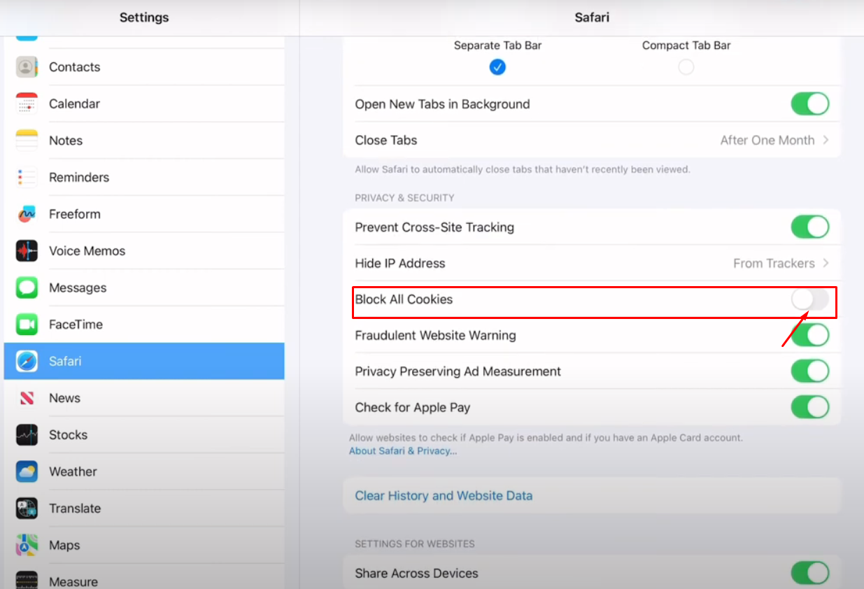The width and height of the screenshot is (864, 589).
Task: Tap the Hide IP Address label
Action: [x=400, y=264]
